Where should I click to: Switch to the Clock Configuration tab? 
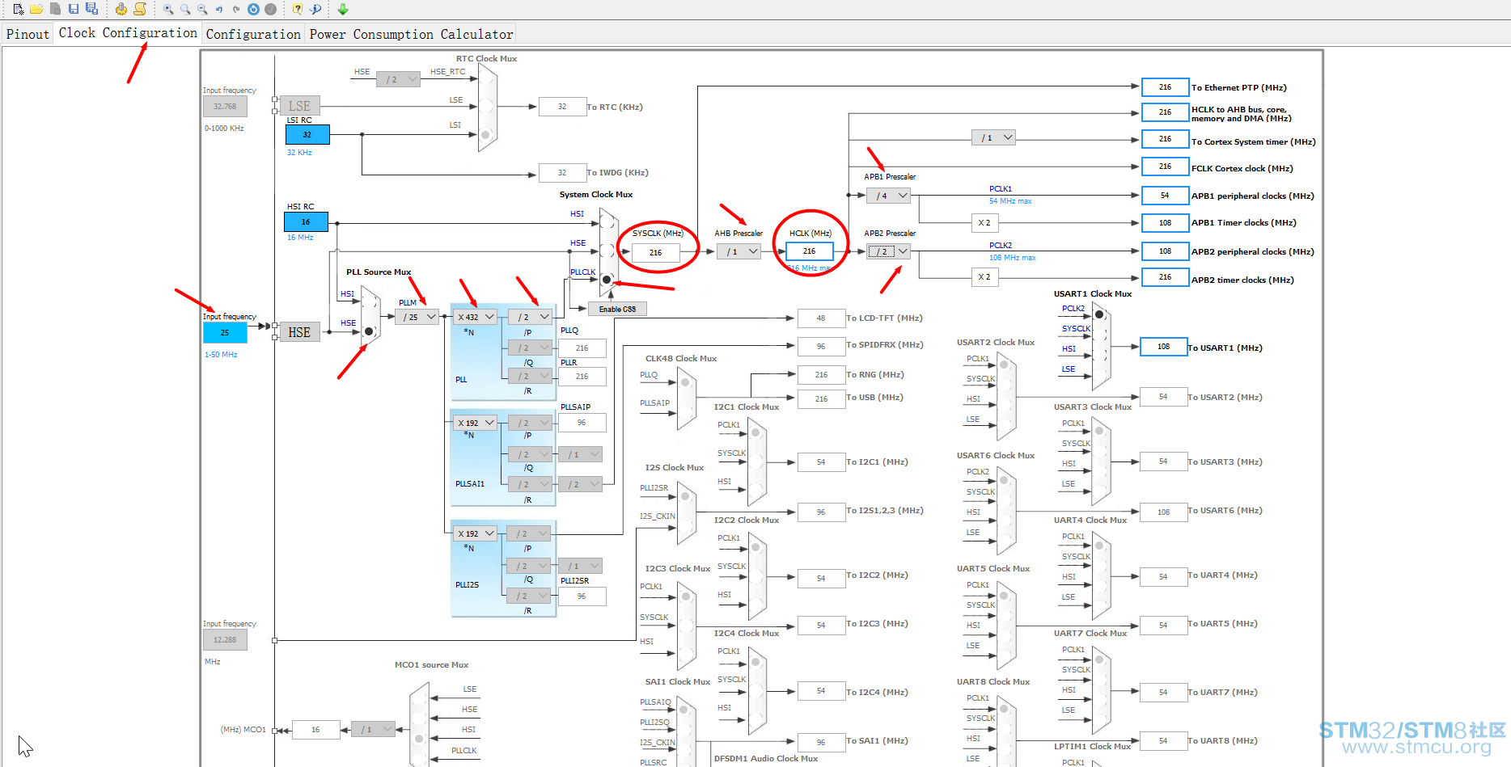[x=128, y=33]
